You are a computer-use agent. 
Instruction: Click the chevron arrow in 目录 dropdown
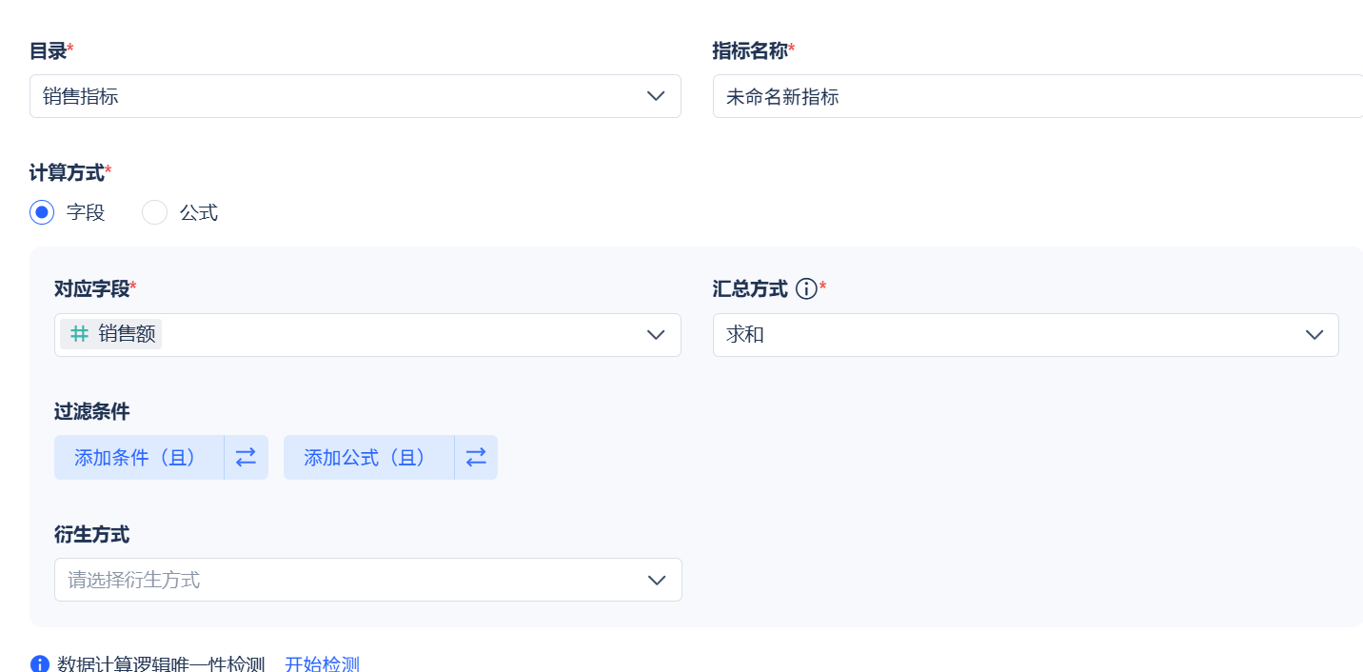click(656, 96)
